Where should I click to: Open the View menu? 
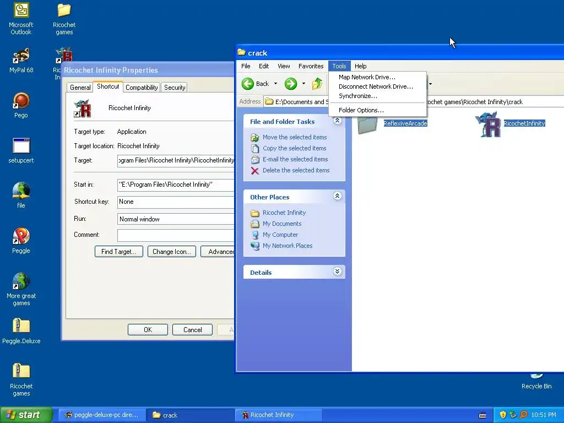click(x=284, y=66)
